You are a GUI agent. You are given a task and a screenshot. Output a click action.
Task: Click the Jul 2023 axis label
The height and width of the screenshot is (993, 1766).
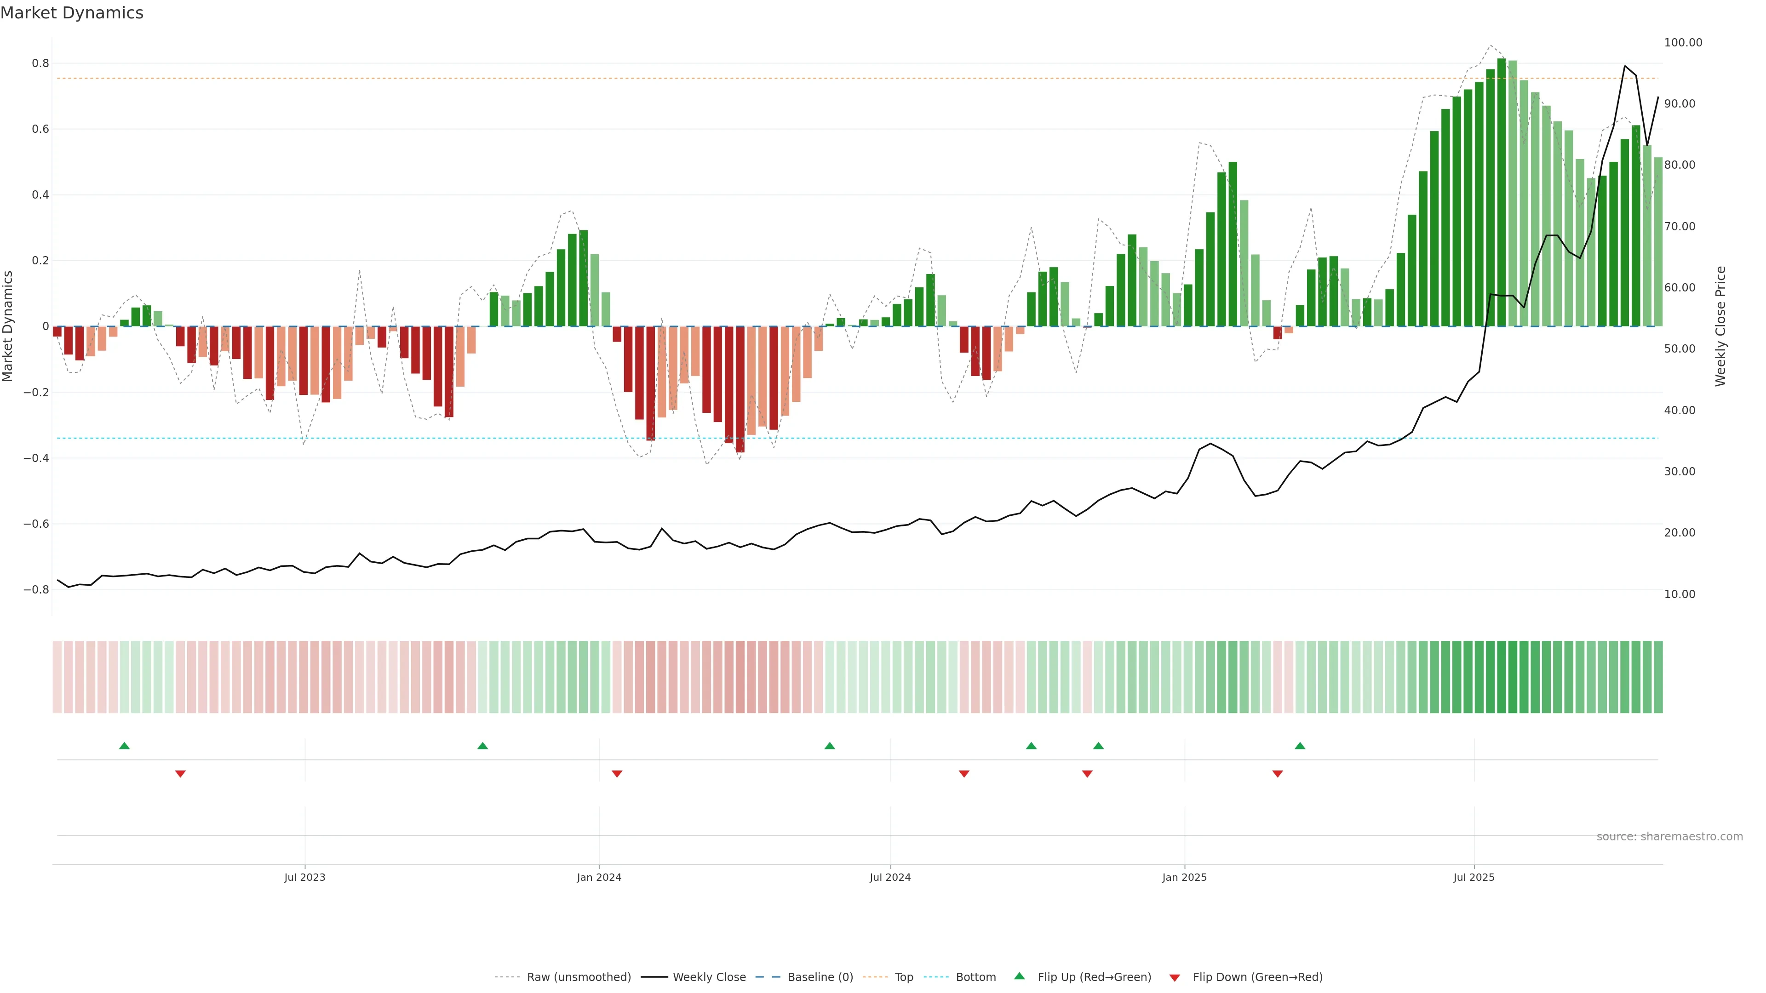tap(304, 877)
